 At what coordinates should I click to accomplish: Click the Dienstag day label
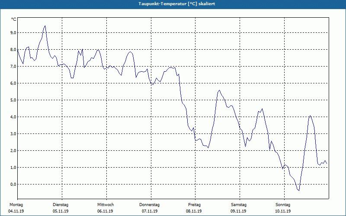pos(61,205)
